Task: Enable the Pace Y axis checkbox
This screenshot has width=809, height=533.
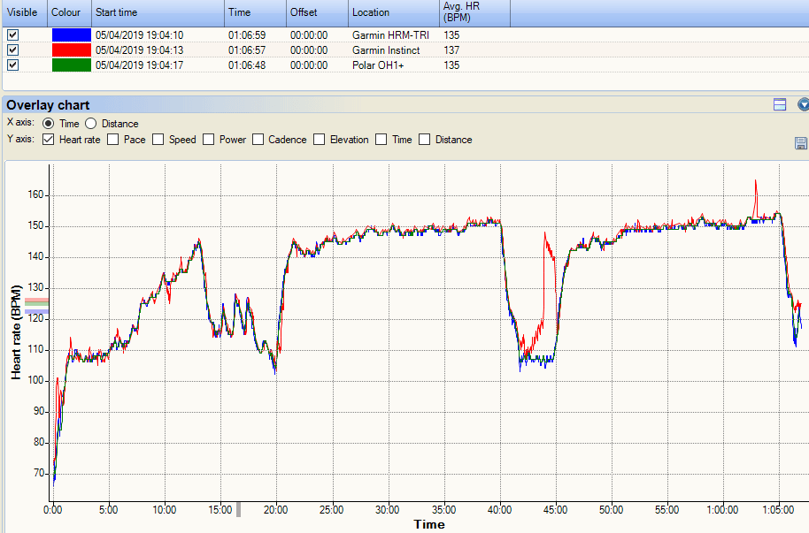Action: (x=113, y=140)
